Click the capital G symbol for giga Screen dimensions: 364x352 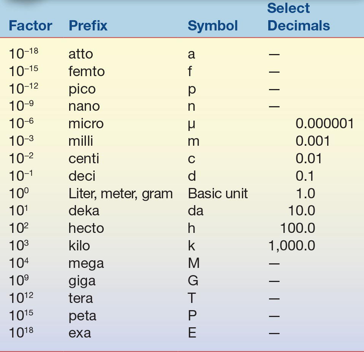click(193, 281)
